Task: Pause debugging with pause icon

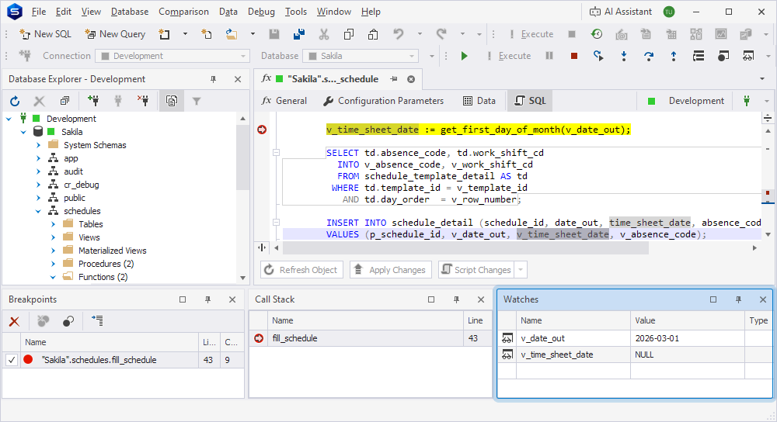Action: pos(549,56)
